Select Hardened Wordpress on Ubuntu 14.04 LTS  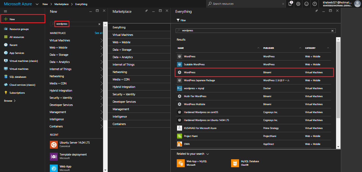click(x=254, y=120)
